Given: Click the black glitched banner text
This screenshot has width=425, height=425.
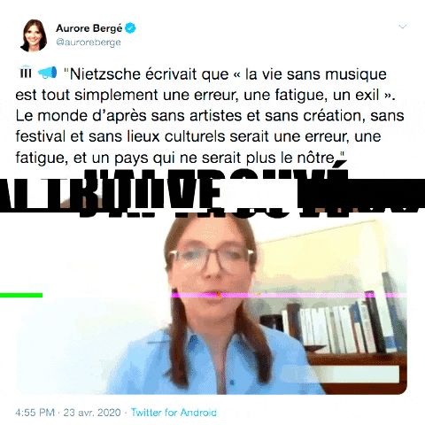Looking at the screenshot, I should tap(212, 192).
